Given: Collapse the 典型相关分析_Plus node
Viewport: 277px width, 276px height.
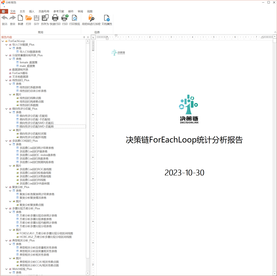Looking at the screenshot, I should 6,241.
